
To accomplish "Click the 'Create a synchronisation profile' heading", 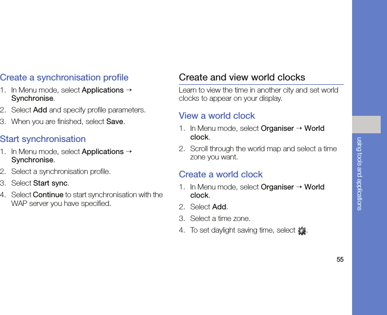I will 64,78.
